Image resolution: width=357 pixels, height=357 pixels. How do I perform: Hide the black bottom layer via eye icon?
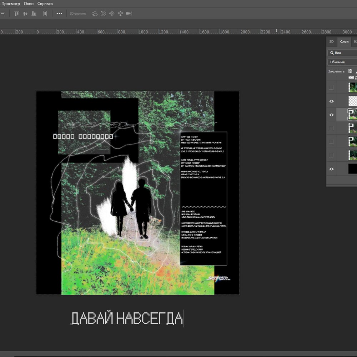click(x=331, y=169)
